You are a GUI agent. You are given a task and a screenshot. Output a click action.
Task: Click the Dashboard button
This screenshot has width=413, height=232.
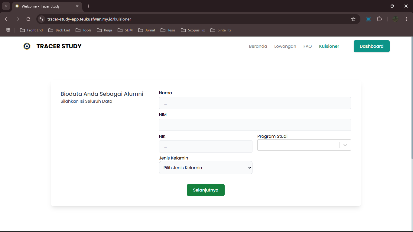tap(371, 46)
